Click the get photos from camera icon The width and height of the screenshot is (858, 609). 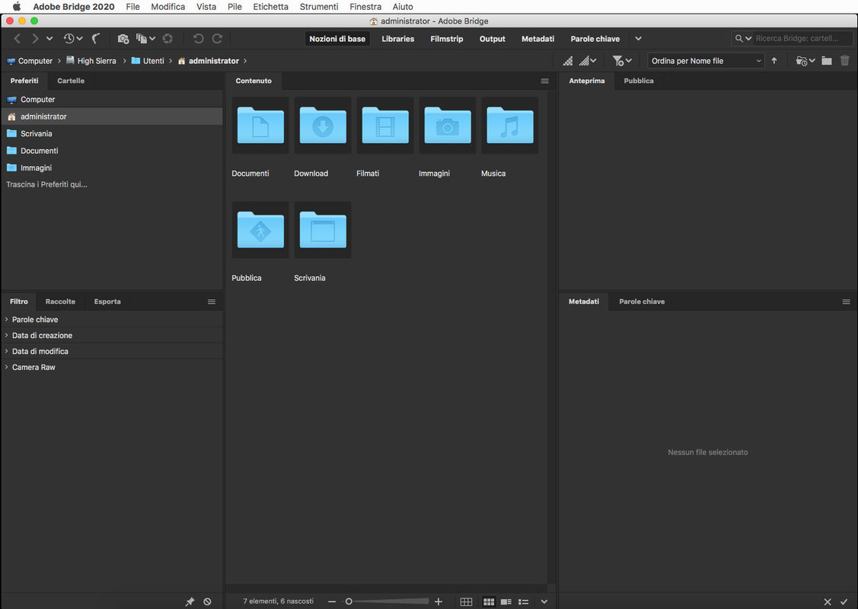click(x=123, y=38)
